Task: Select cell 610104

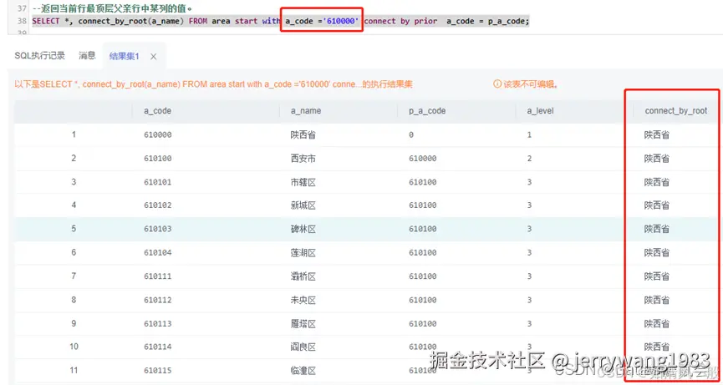Action: click(x=158, y=253)
